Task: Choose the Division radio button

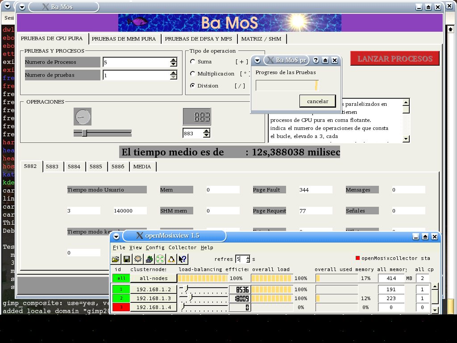Action: pos(193,86)
